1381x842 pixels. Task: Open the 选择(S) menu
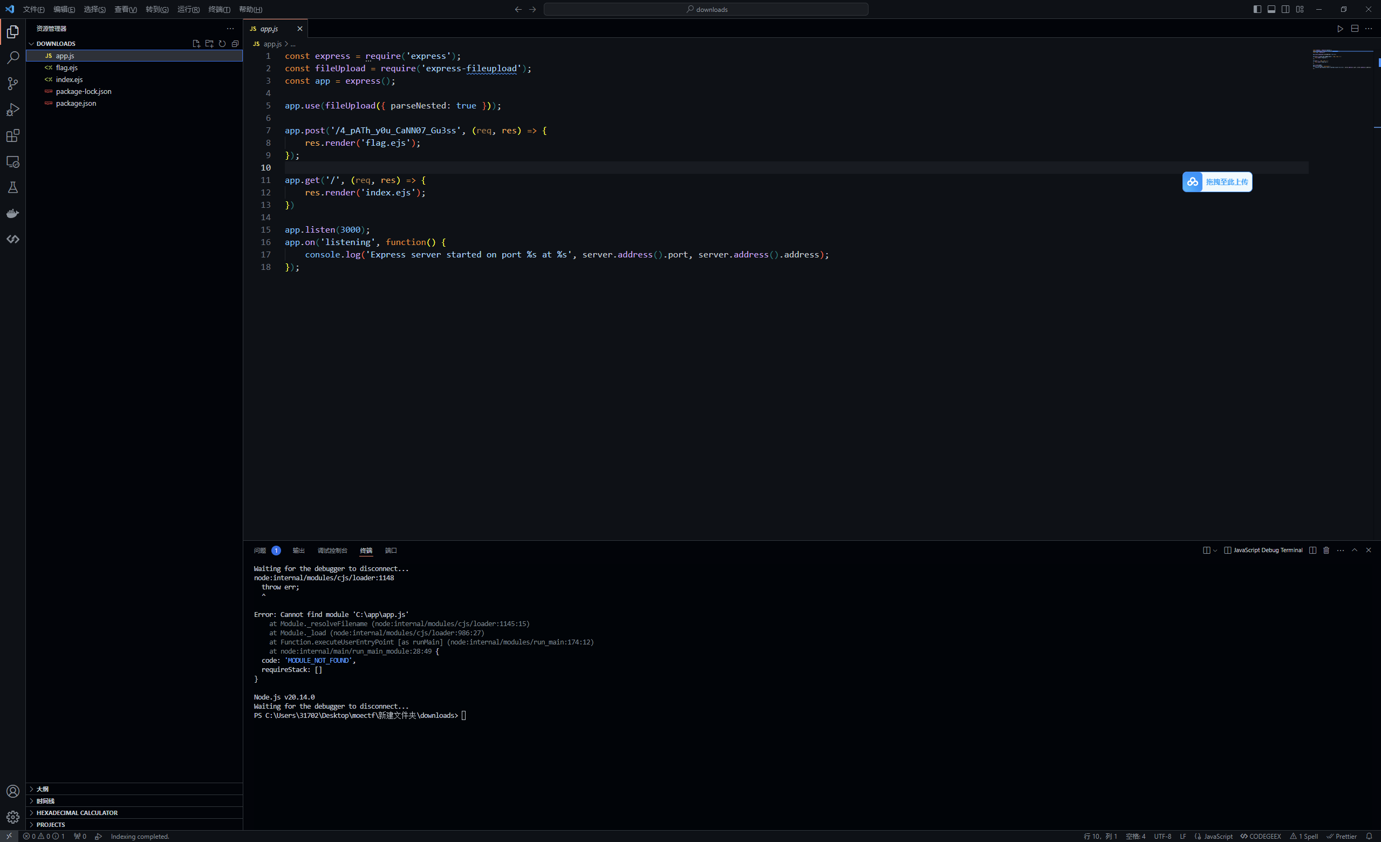(x=94, y=10)
